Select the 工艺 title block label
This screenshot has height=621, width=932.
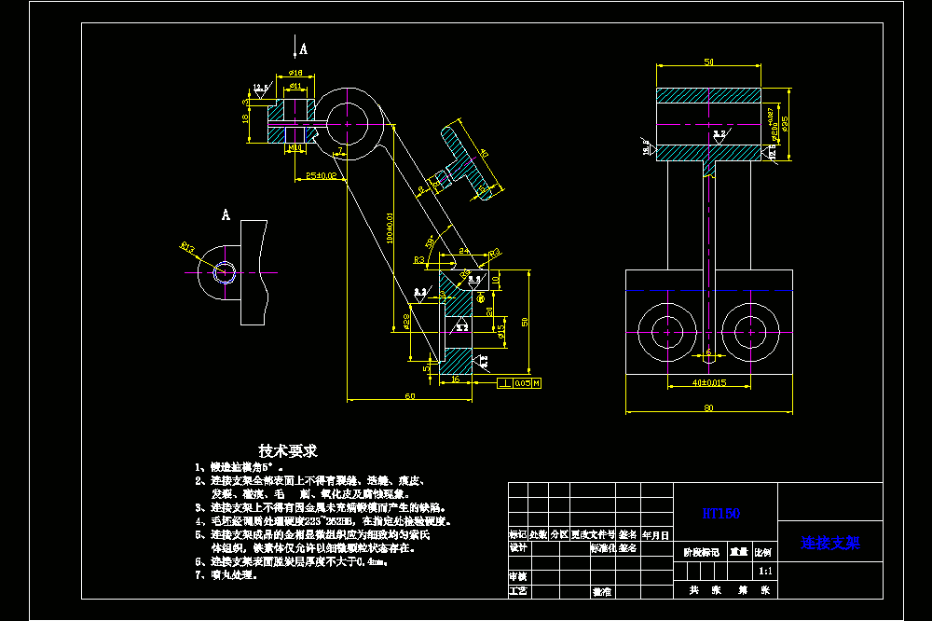point(517,590)
